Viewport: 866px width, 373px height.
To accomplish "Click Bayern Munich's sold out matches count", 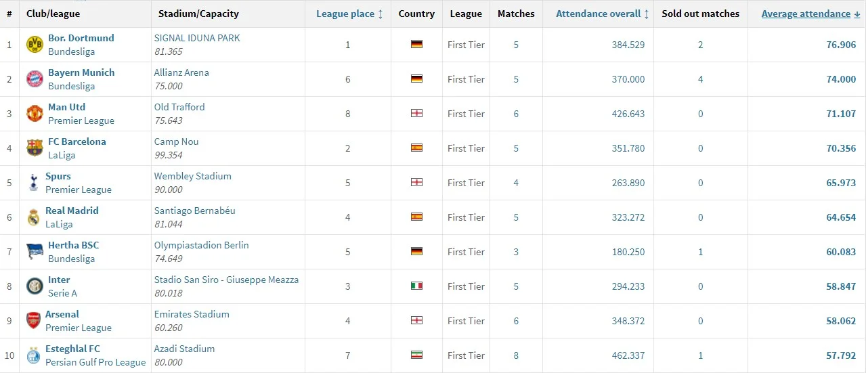I will (x=700, y=79).
